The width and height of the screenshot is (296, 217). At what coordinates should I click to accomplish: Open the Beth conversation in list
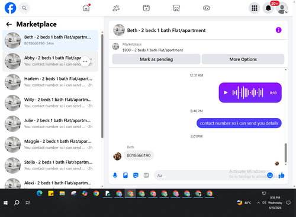pos(50,40)
